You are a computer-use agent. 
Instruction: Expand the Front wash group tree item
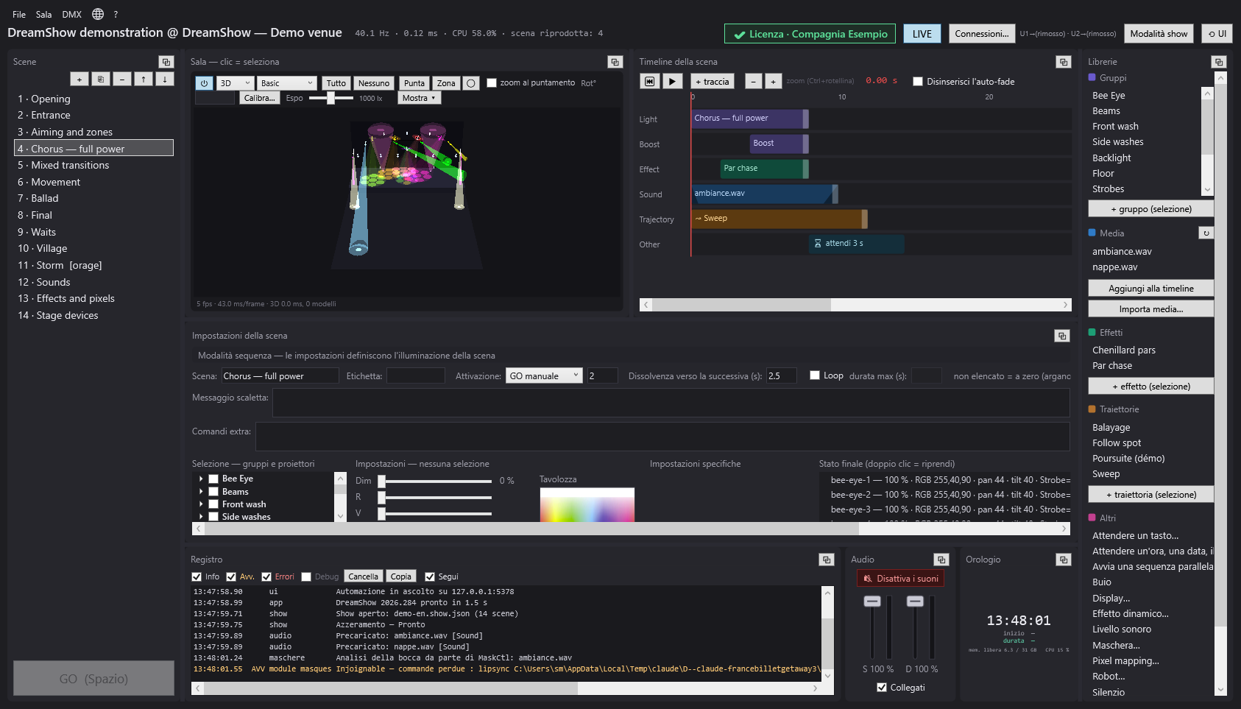point(201,504)
